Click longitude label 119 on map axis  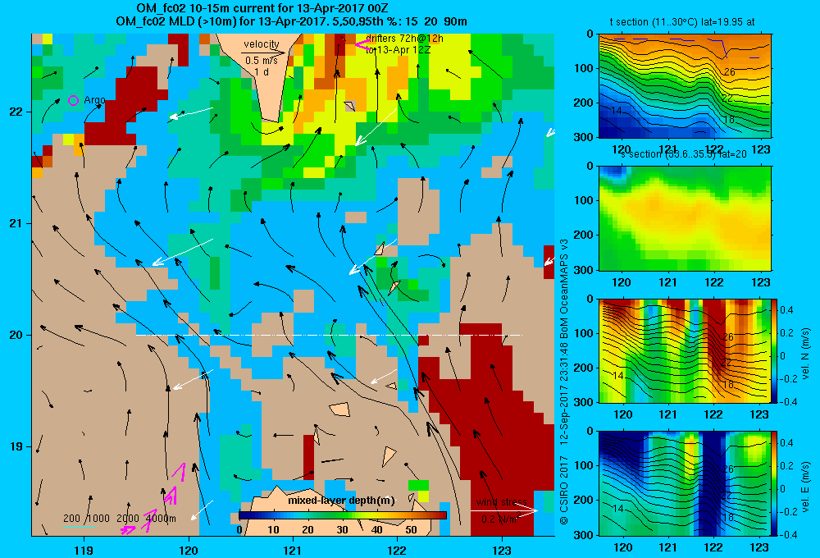coord(84,550)
